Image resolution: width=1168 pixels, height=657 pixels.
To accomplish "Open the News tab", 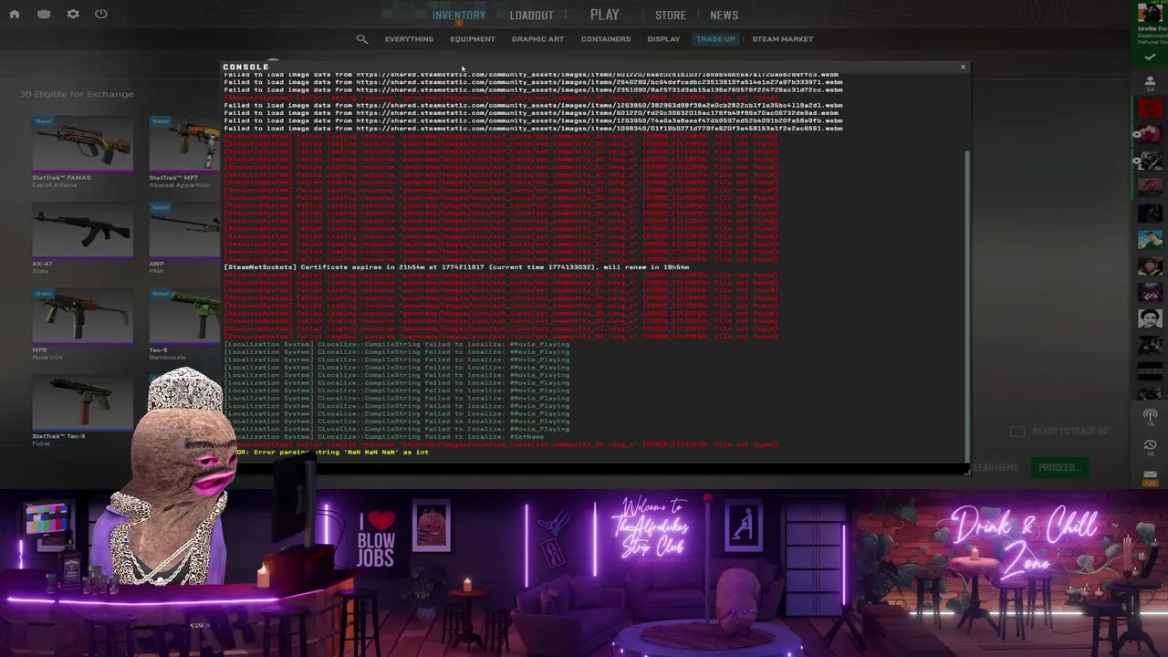I will 724,16.
